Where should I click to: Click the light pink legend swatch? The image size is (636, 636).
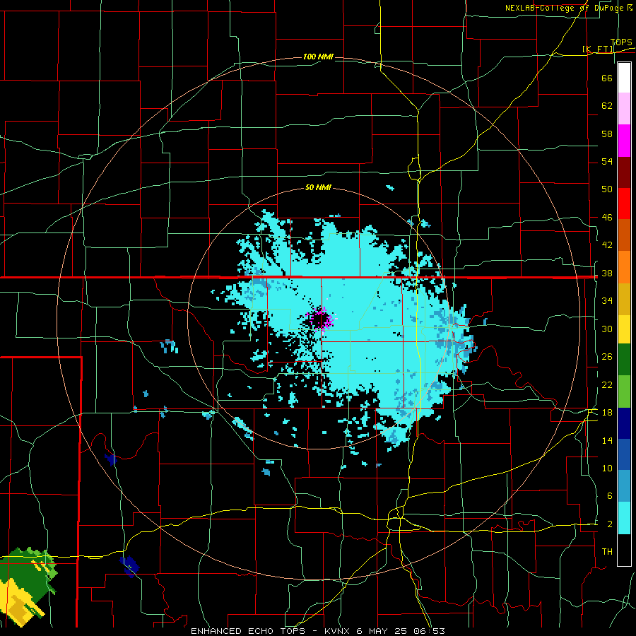point(624,109)
